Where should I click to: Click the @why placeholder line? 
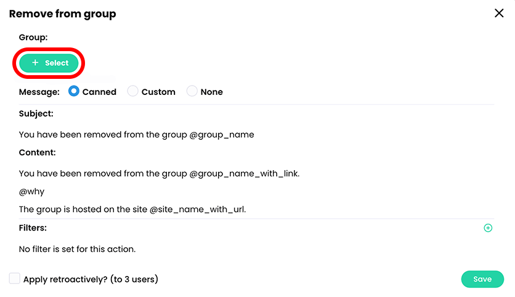(x=31, y=192)
